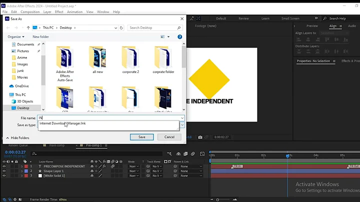
Task: Open the 'corprate folder' folder
Action: (163, 59)
